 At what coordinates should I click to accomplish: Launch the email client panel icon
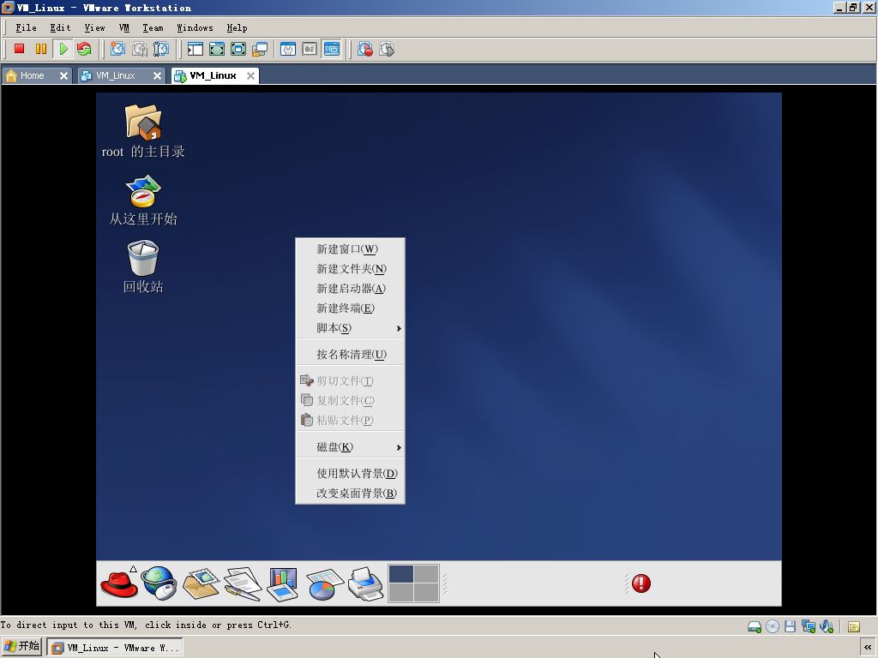(201, 583)
